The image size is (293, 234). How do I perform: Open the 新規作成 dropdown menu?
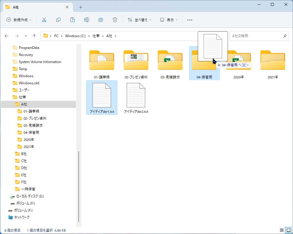click(x=19, y=20)
